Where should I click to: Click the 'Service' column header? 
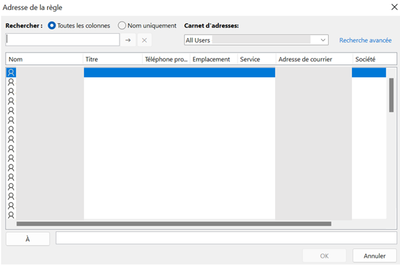click(x=257, y=59)
